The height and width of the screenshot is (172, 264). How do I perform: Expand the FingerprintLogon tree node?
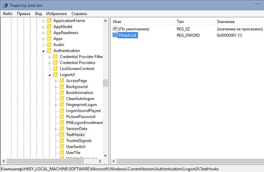(x=56, y=105)
